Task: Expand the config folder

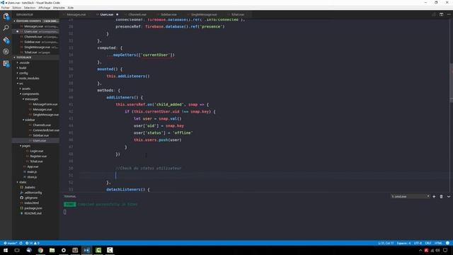Action: [23, 73]
